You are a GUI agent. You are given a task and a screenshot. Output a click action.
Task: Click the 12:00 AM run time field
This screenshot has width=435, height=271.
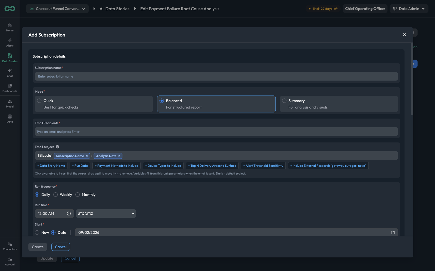click(54, 214)
